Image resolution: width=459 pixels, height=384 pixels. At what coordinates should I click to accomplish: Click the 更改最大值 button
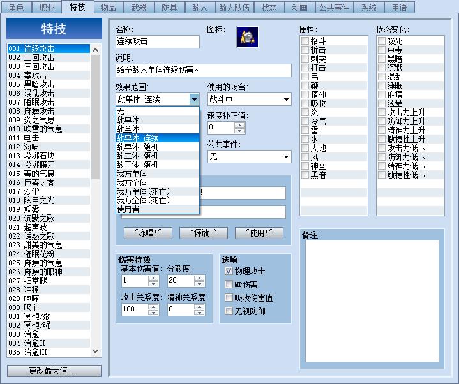point(54,371)
